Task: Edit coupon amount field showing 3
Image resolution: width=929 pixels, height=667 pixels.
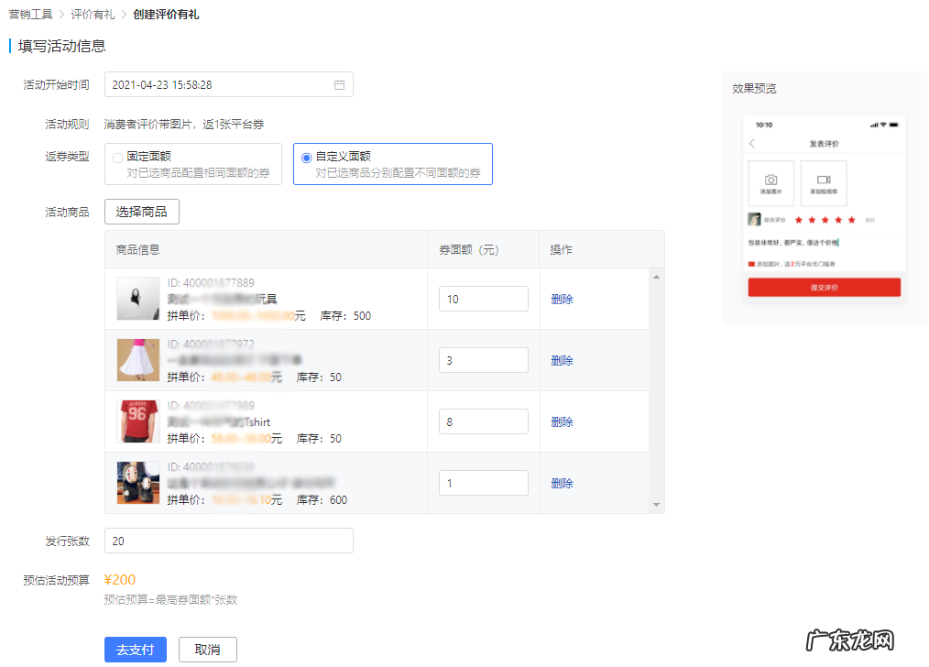Action: point(484,360)
